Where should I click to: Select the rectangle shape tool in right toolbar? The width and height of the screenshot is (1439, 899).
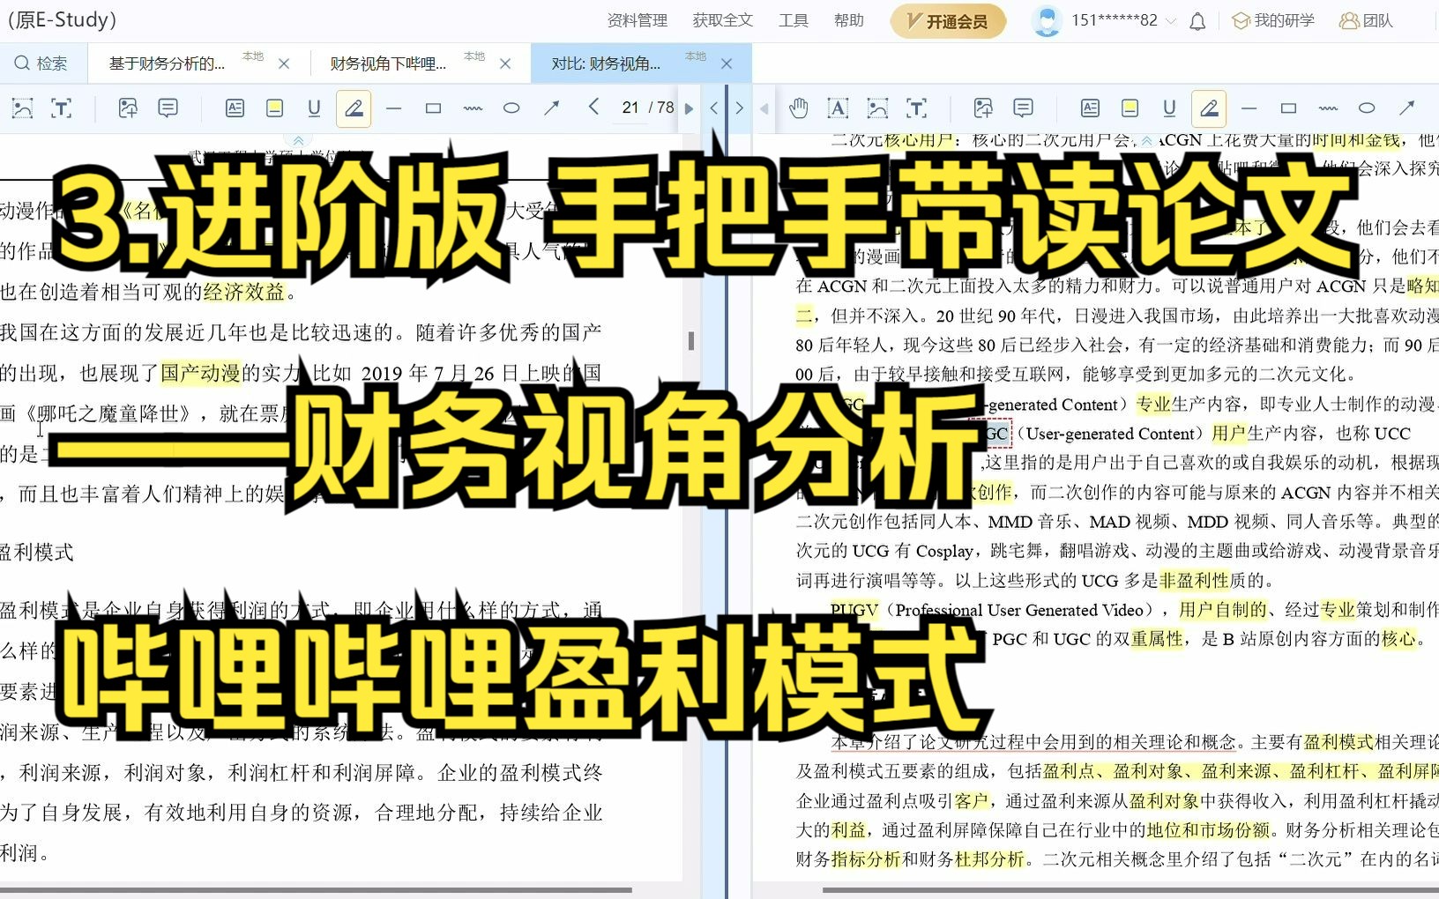1288,108
